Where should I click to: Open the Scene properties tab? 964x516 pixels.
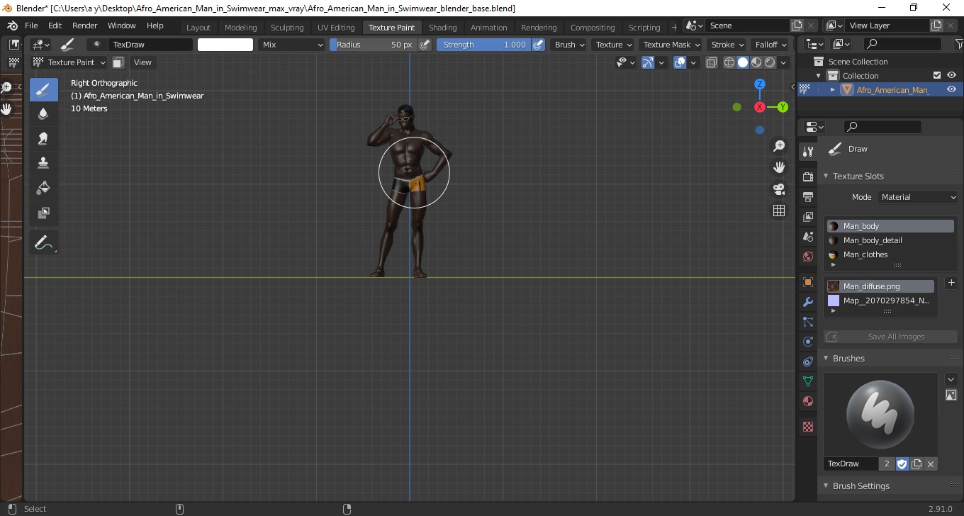(807, 236)
